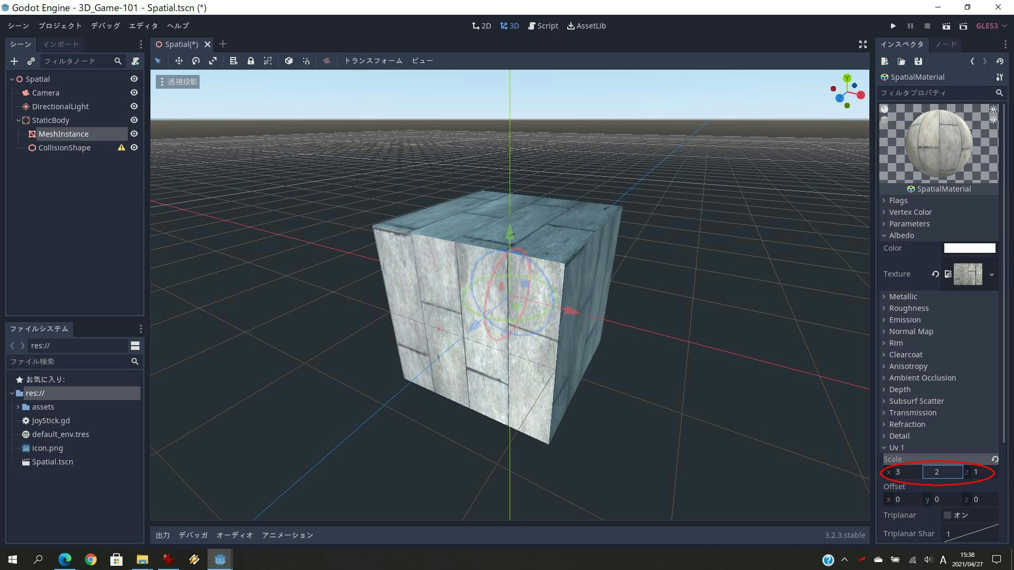Expand the assets folder

[18, 407]
